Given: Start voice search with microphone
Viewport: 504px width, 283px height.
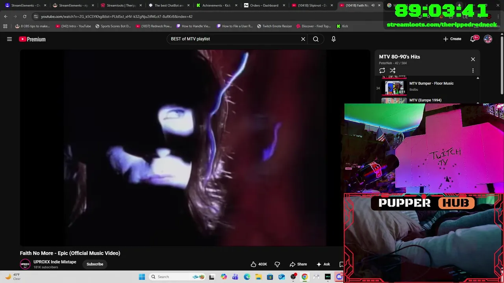Looking at the screenshot, I should pyautogui.click(x=334, y=39).
